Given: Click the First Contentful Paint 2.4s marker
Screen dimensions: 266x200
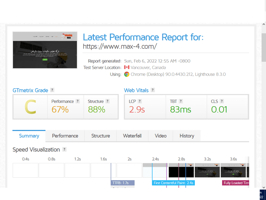Looking at the screenshot, I should [174, 183].
